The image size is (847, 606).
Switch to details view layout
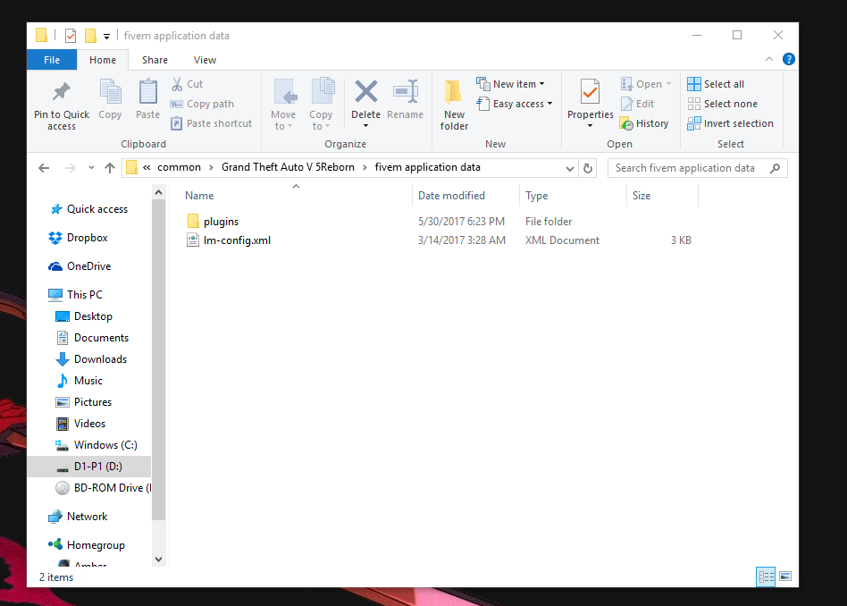click(766, 577)
